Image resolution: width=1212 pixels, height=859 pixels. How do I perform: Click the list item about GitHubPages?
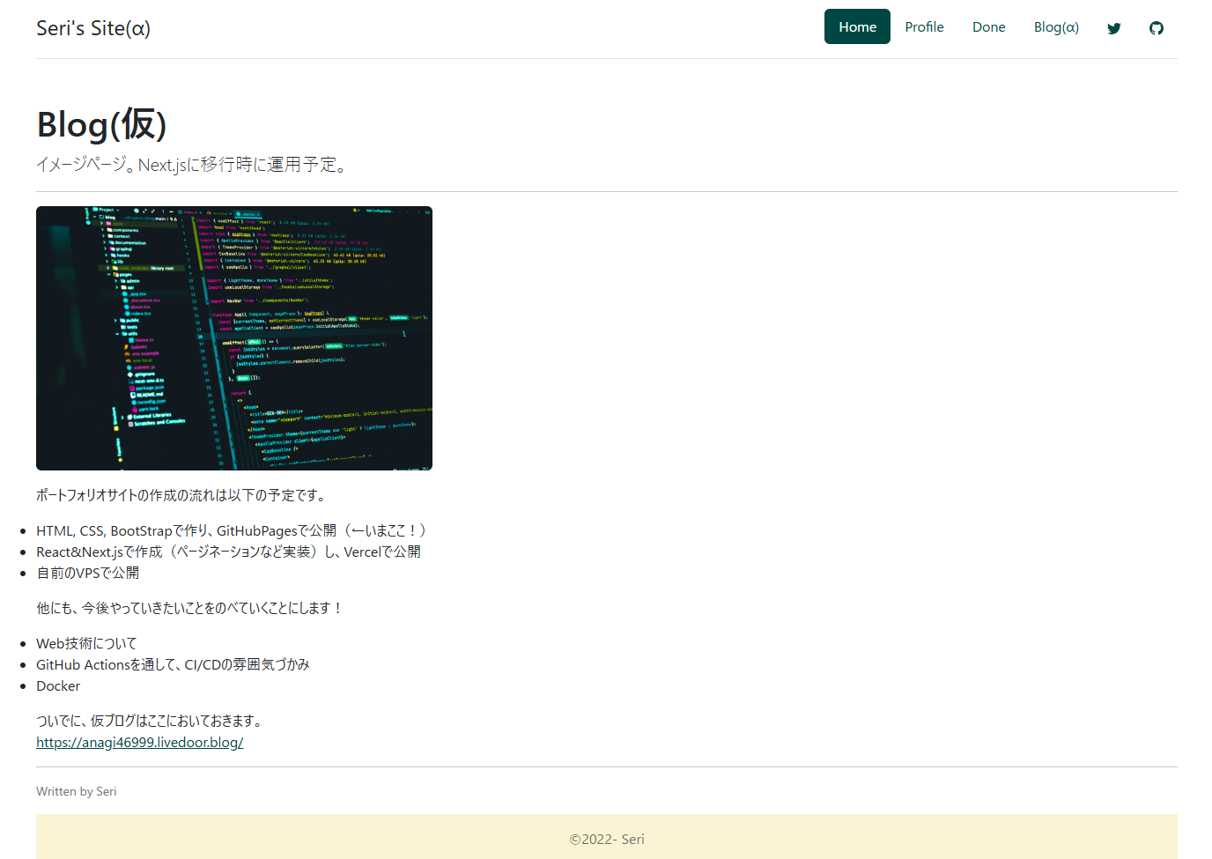232,530
